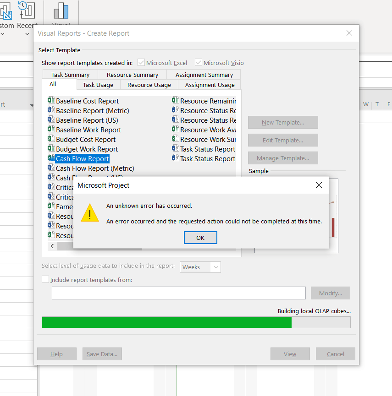Click the Cash Flow Report Excel icon
The width and height of the screenshot is (392, 396).
click(x=51, y=158)
